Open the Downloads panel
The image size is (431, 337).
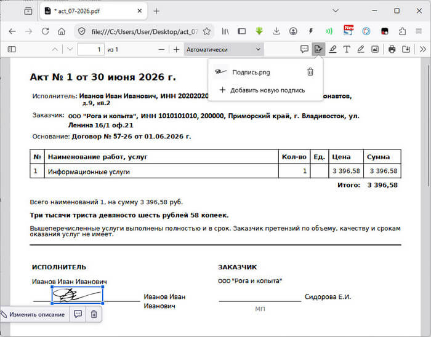coord(276,31)
